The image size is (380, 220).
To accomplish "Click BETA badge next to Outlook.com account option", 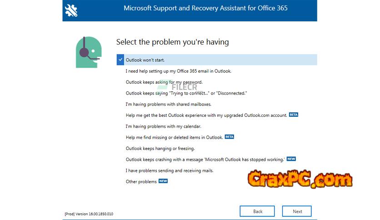I will [294, 115].
